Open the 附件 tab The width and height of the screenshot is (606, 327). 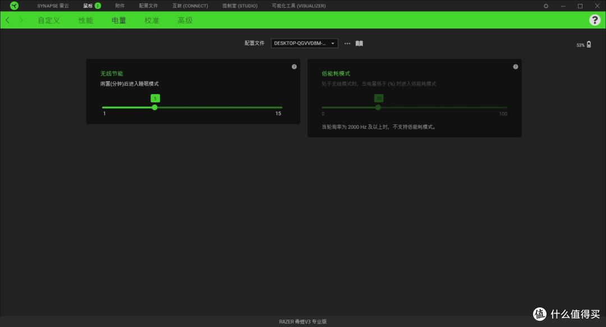point(120,6)
